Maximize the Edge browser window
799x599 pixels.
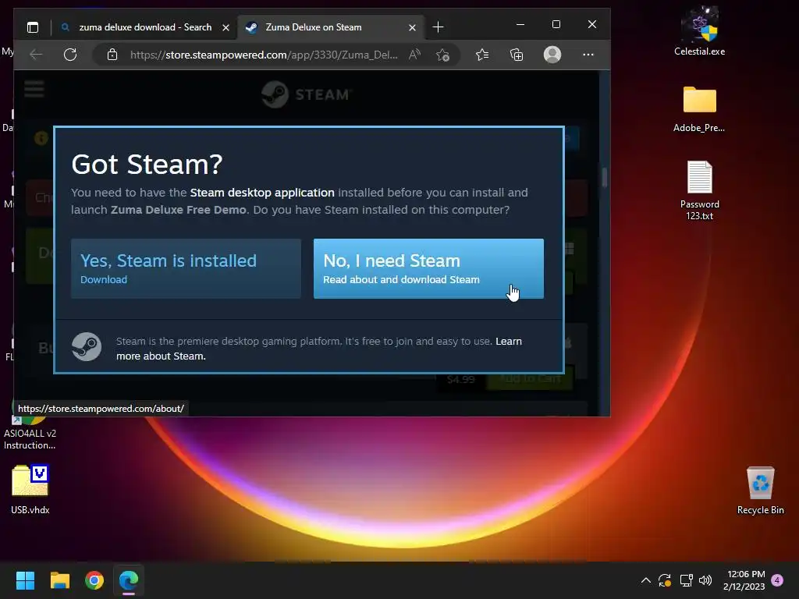tap(556, 24)
